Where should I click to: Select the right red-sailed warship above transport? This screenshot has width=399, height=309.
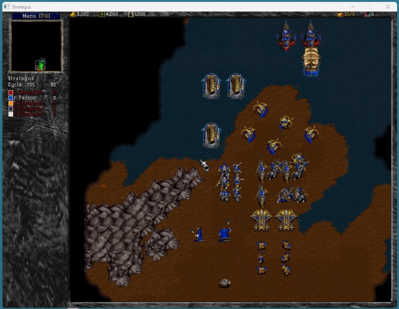310,35
